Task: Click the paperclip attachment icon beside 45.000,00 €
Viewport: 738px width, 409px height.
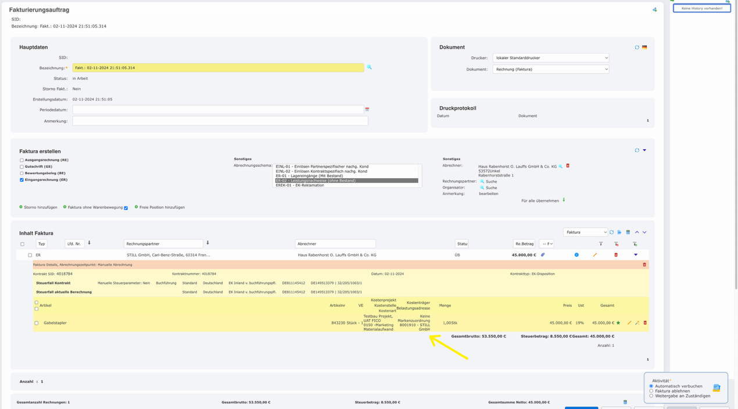Action: click(x=543, y=255)
